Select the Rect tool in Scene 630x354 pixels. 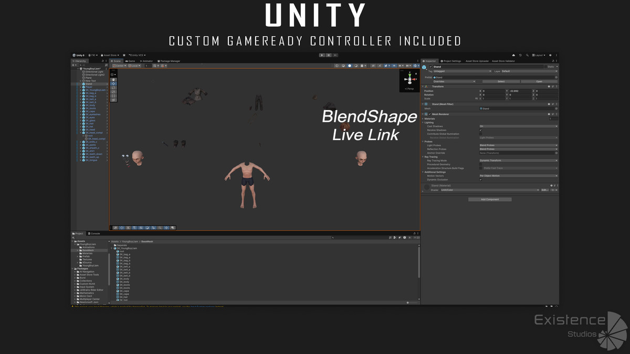coord(113,96)
